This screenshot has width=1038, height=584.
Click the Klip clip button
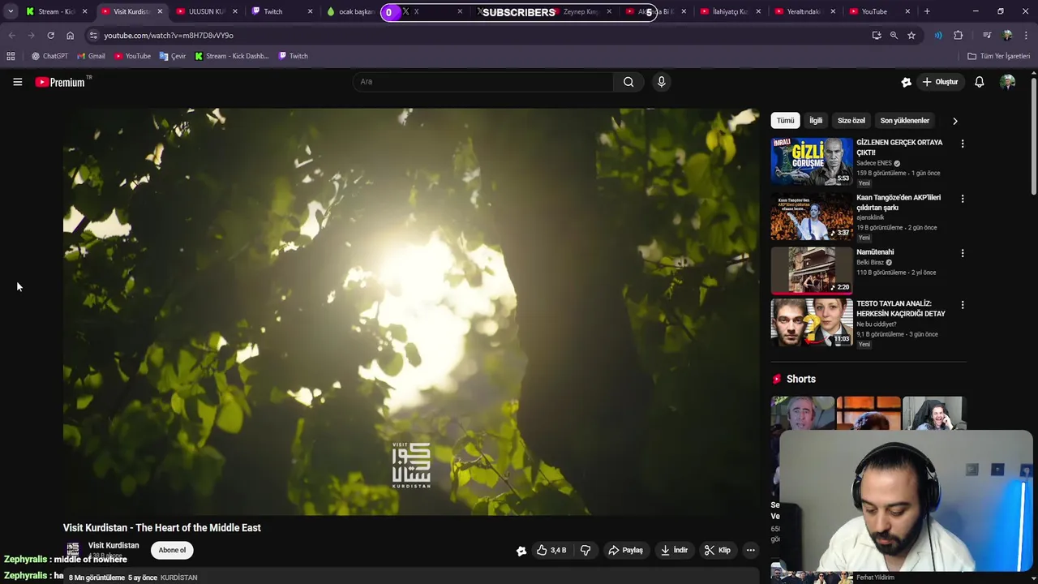click(x=718, y=550)
